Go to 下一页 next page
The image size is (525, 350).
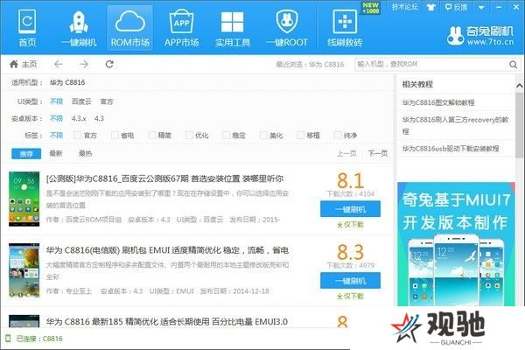[x=378, y=153]
